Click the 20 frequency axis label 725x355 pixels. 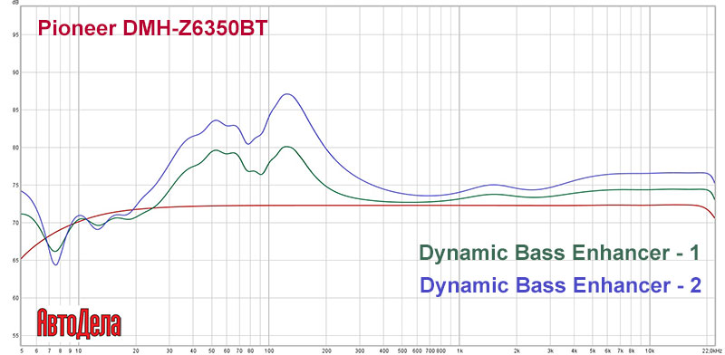(x=136, y=350)
